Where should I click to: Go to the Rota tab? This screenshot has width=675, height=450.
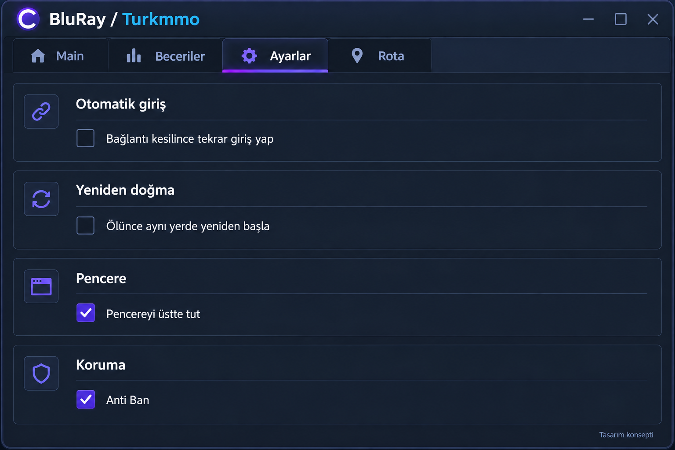tap(380, 55)
